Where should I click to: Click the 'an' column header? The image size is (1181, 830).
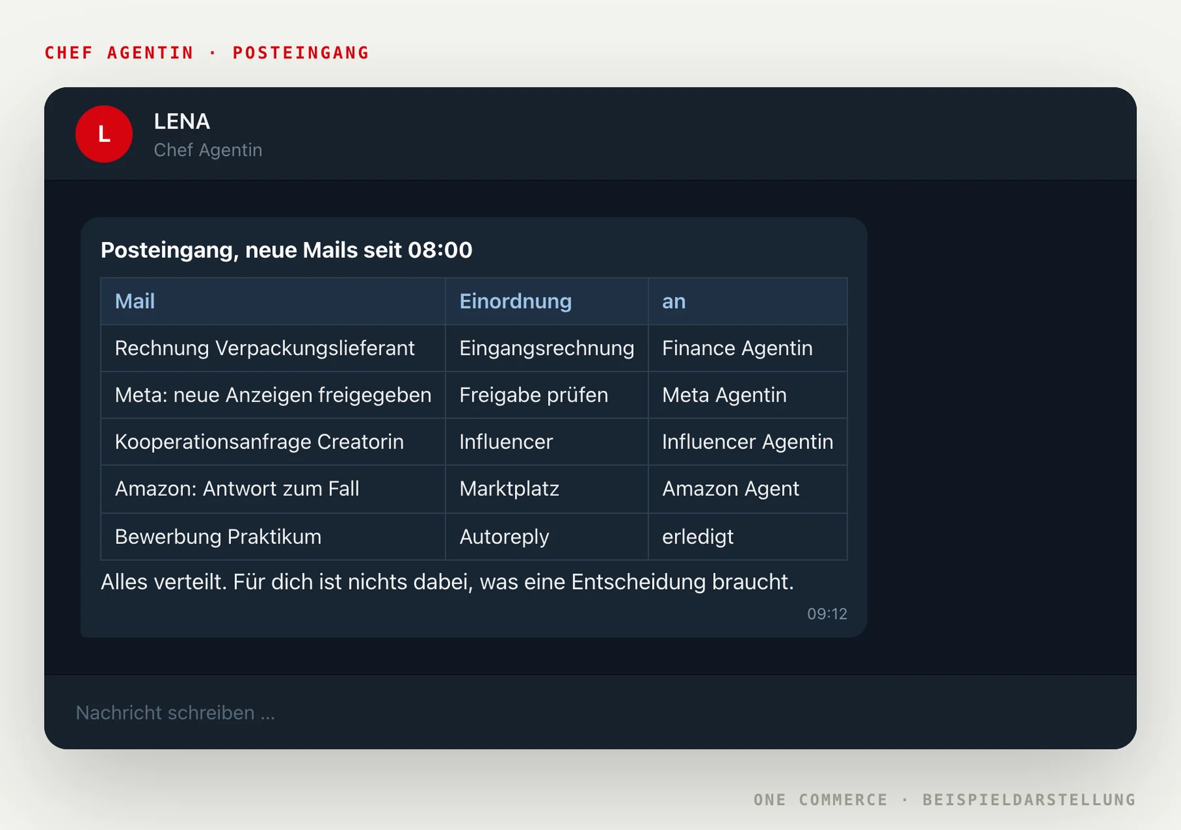(x=747, y=301)
